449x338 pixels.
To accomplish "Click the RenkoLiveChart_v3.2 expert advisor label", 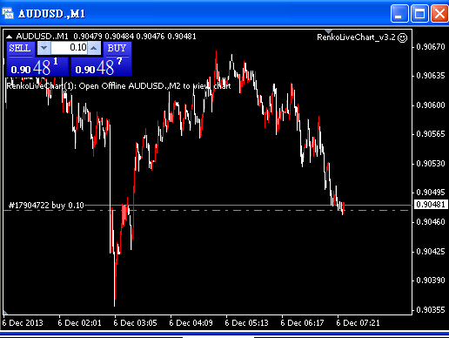I will pos(356,37).
